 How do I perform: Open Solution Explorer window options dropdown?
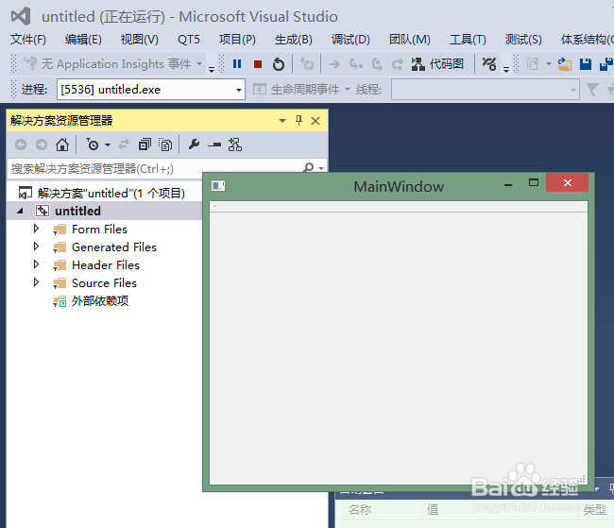282,121
